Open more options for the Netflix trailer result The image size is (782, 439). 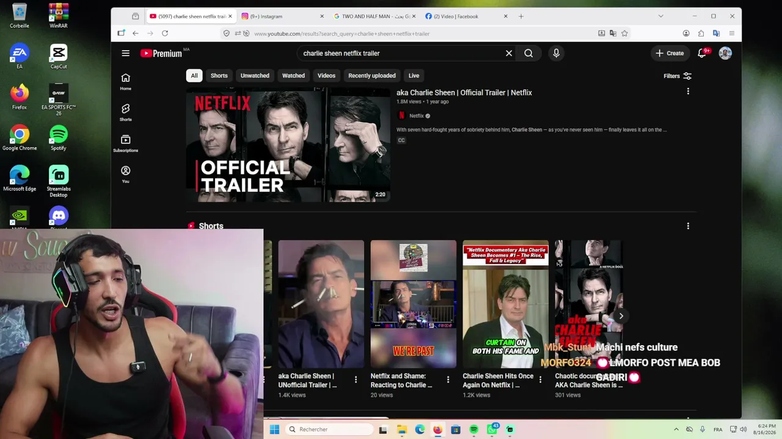click(688, 91)
